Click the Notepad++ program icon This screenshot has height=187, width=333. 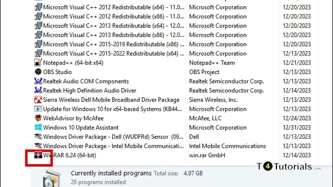point(38,63)
